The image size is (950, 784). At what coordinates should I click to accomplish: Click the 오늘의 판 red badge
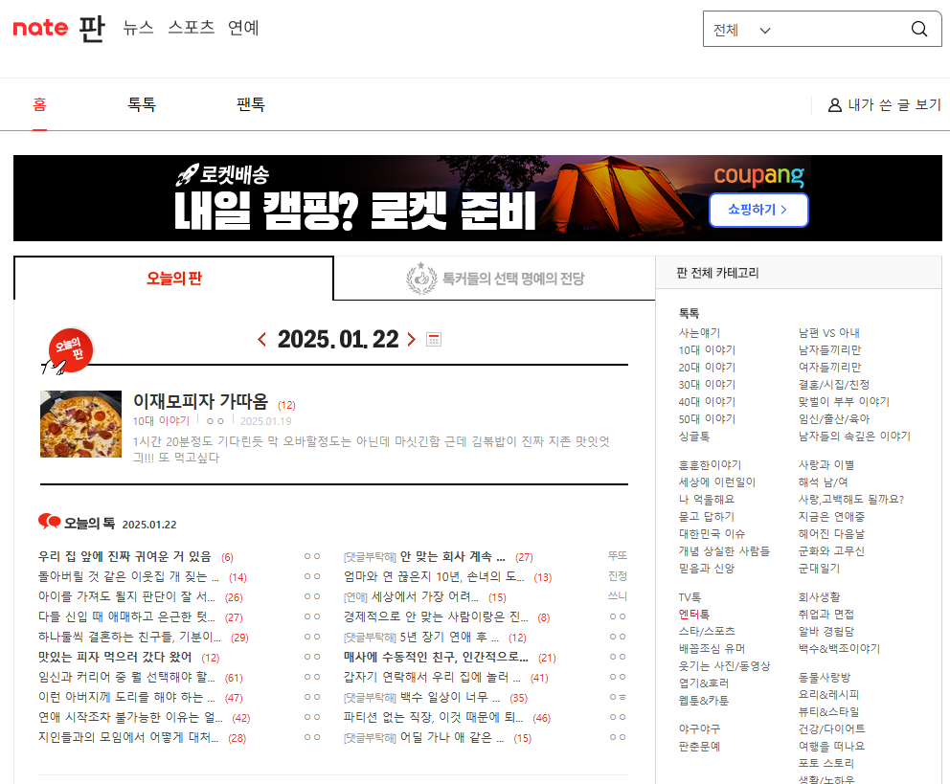(x=69, y=350)
